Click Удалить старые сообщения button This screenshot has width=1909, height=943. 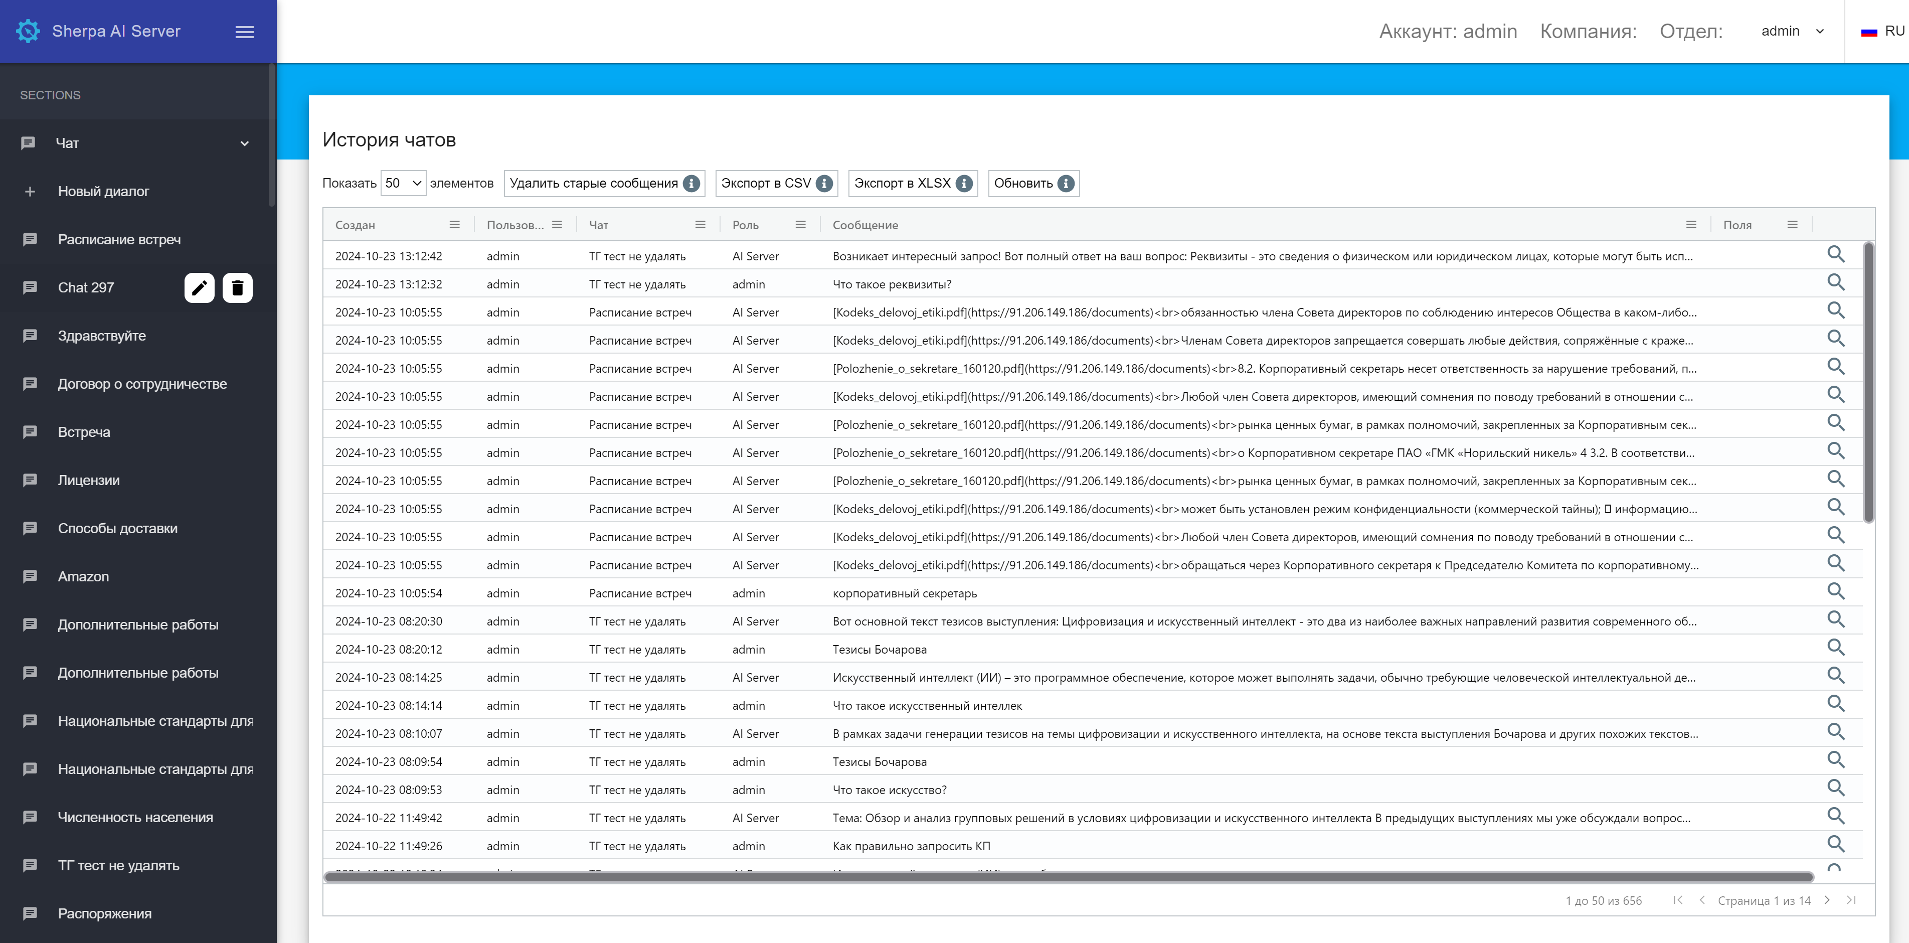pyautogui.click(x=604, y=183)
